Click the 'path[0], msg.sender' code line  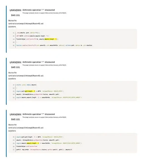coord(44,150)
